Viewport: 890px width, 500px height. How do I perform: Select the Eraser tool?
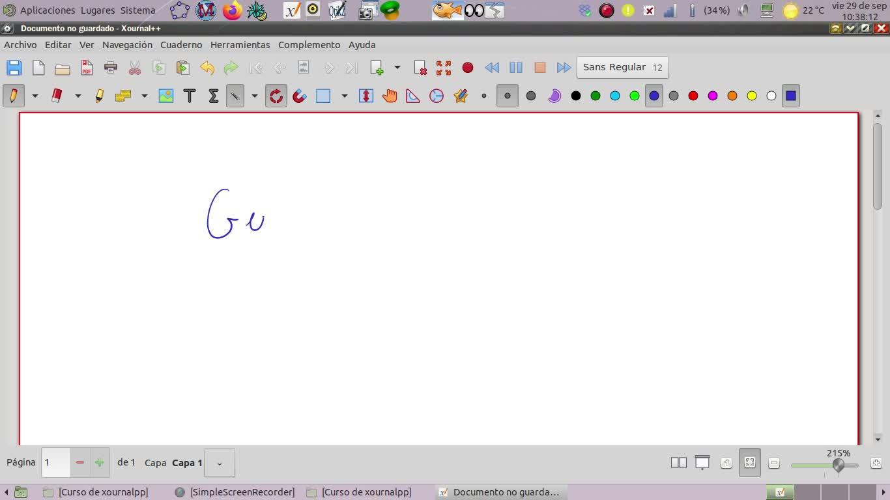(x=57, y=96)
